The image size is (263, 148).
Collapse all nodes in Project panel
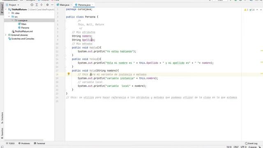pos(42,5)
